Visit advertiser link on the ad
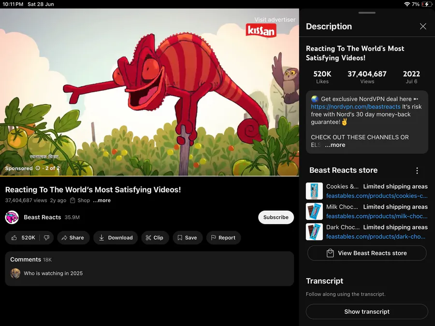435x326 pixels. pyautogui.click(x=275, y=20)
